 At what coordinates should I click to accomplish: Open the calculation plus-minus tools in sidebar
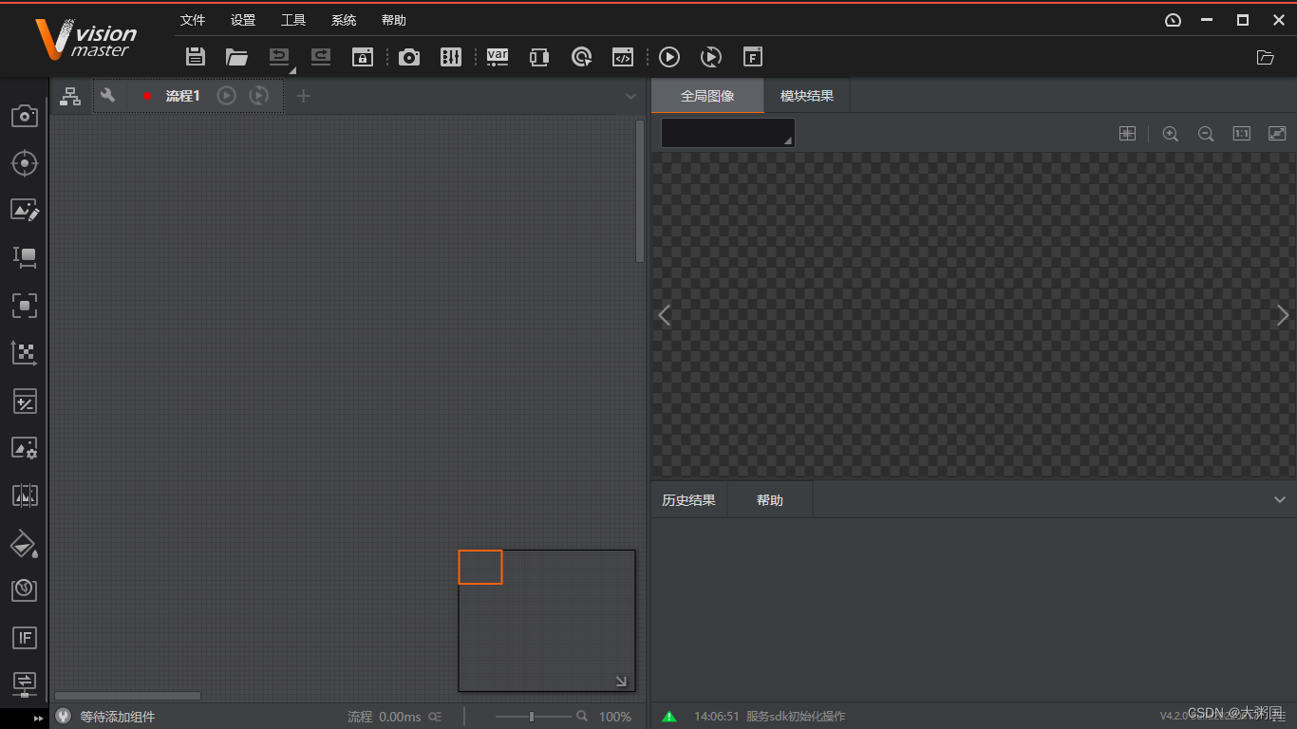(x=24, y=401)
